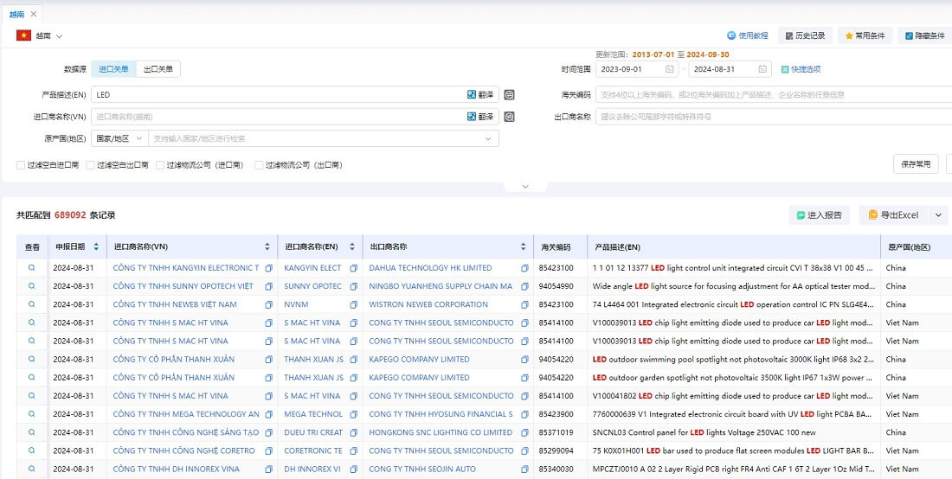Viewport: 952px width, 479px height.
Task: Check 过滤空白出口商 checkbox
Action: 91,165
